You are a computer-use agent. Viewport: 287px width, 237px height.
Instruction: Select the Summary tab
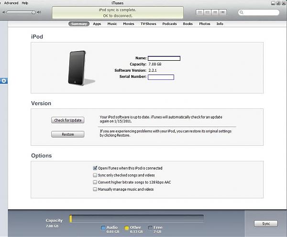point(79,24)
